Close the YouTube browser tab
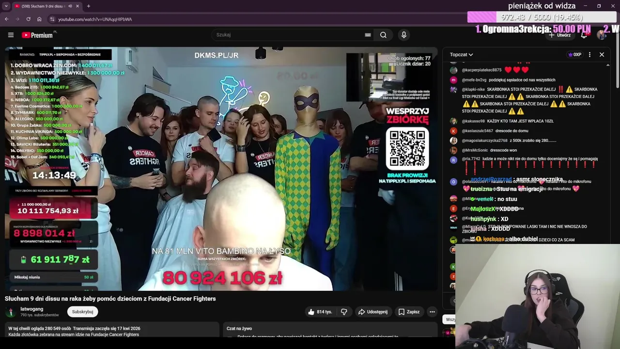The image size is (620, 349). 77,6
